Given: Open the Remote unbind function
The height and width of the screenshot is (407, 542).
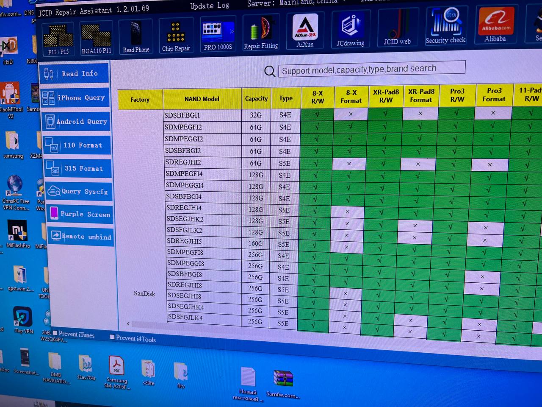Looking at the screenshot, I should 81,236.
